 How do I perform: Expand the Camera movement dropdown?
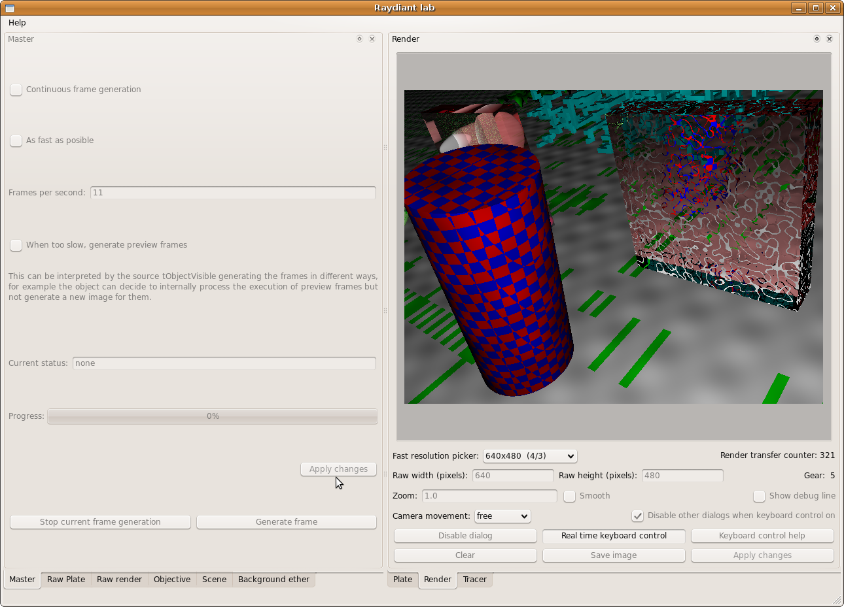click(502, 516)
